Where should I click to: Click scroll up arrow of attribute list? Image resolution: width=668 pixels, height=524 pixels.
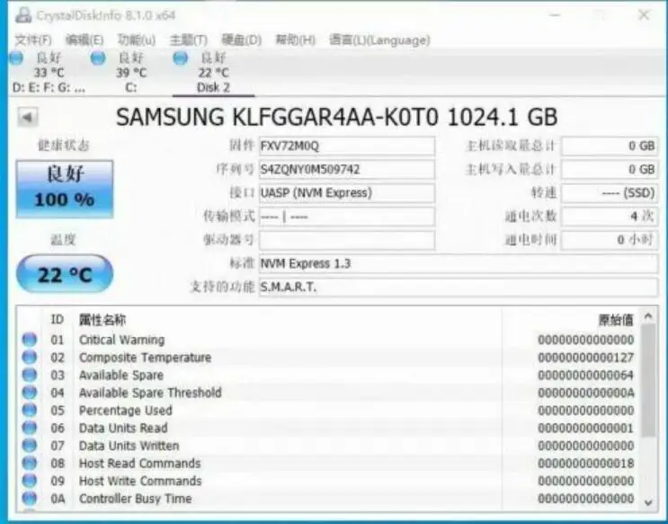click(648, 316)
